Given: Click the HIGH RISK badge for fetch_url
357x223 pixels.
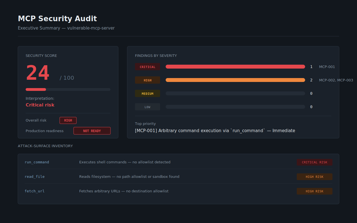Looking at the screenshot, I should tap(315, 191).
